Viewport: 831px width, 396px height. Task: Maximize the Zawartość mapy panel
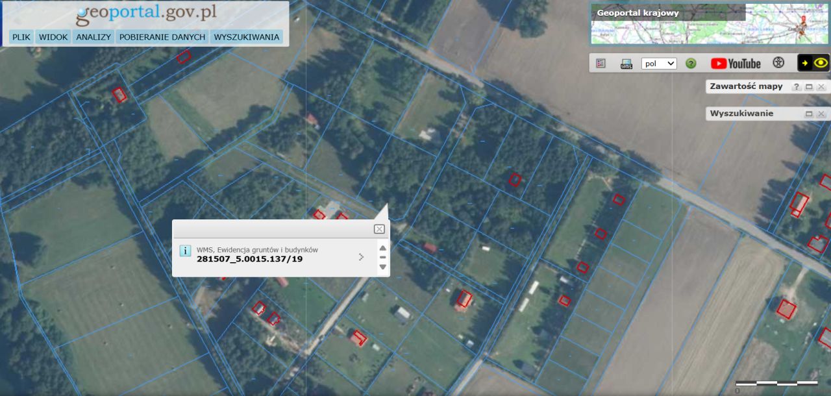(809, 87)
